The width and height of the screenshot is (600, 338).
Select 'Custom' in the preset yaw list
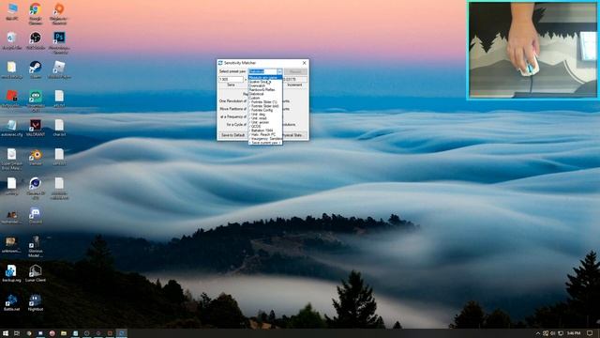click(265, 98)
